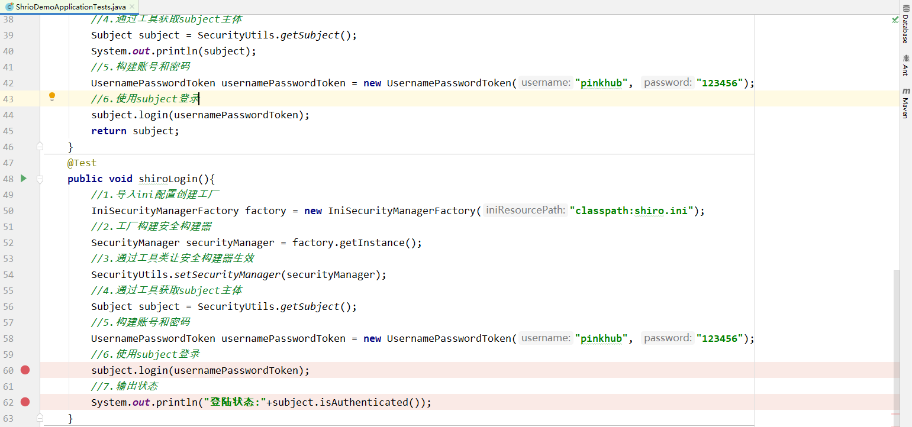Click the return keyword on line 45
This screenshot has width=912, height=427.
pos(109,131)
